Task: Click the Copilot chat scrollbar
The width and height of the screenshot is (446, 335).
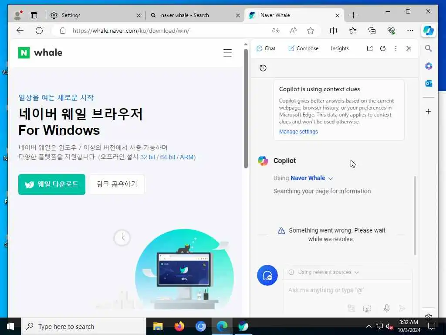Action: tap(415, 215)
